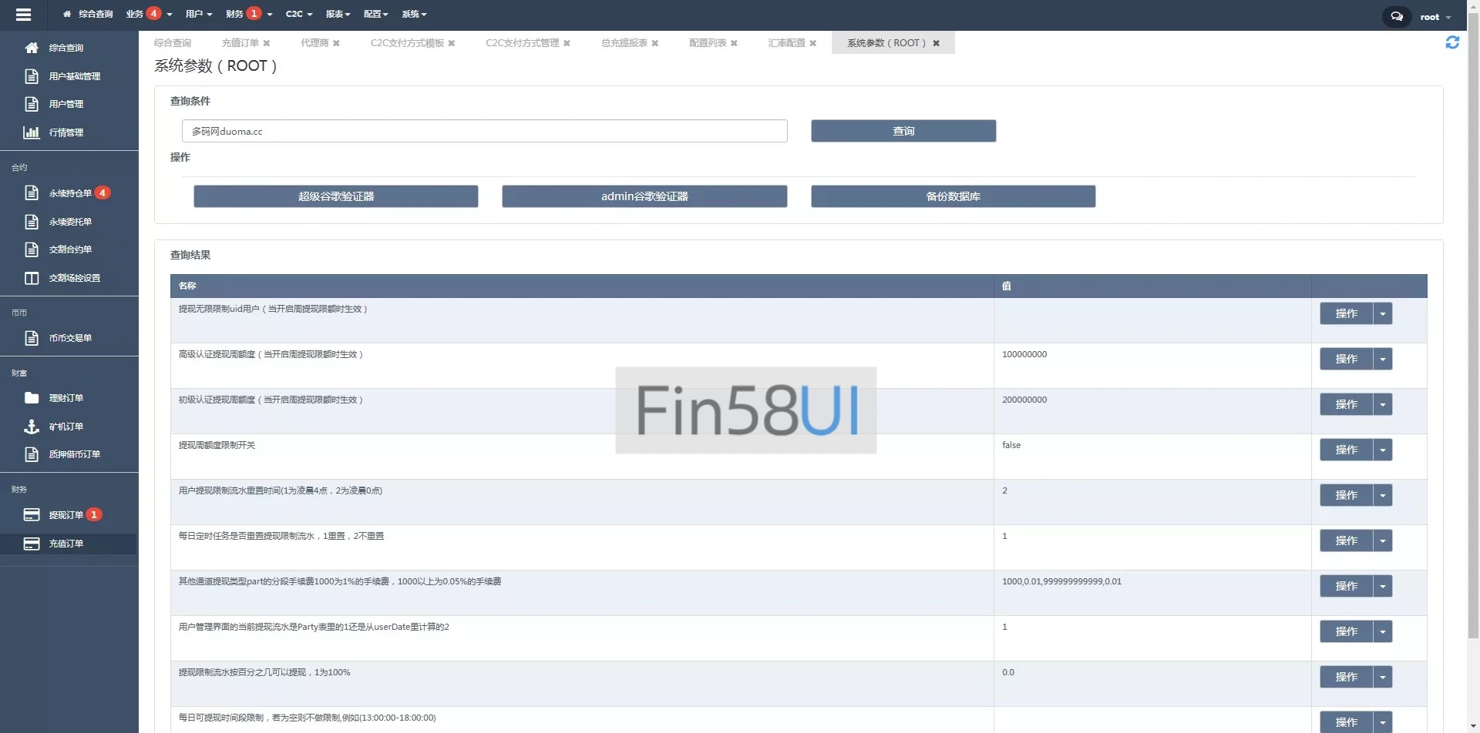
Task: Click the 行情管理 bar chart icon
Action: [32, 132]
